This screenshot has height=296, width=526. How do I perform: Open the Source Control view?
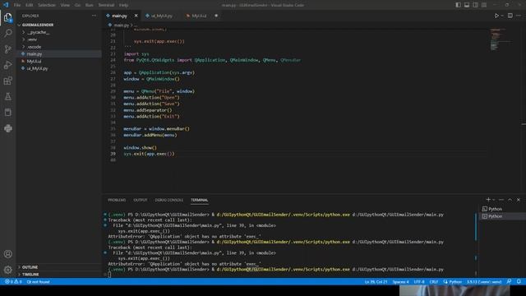coord(8,49)
